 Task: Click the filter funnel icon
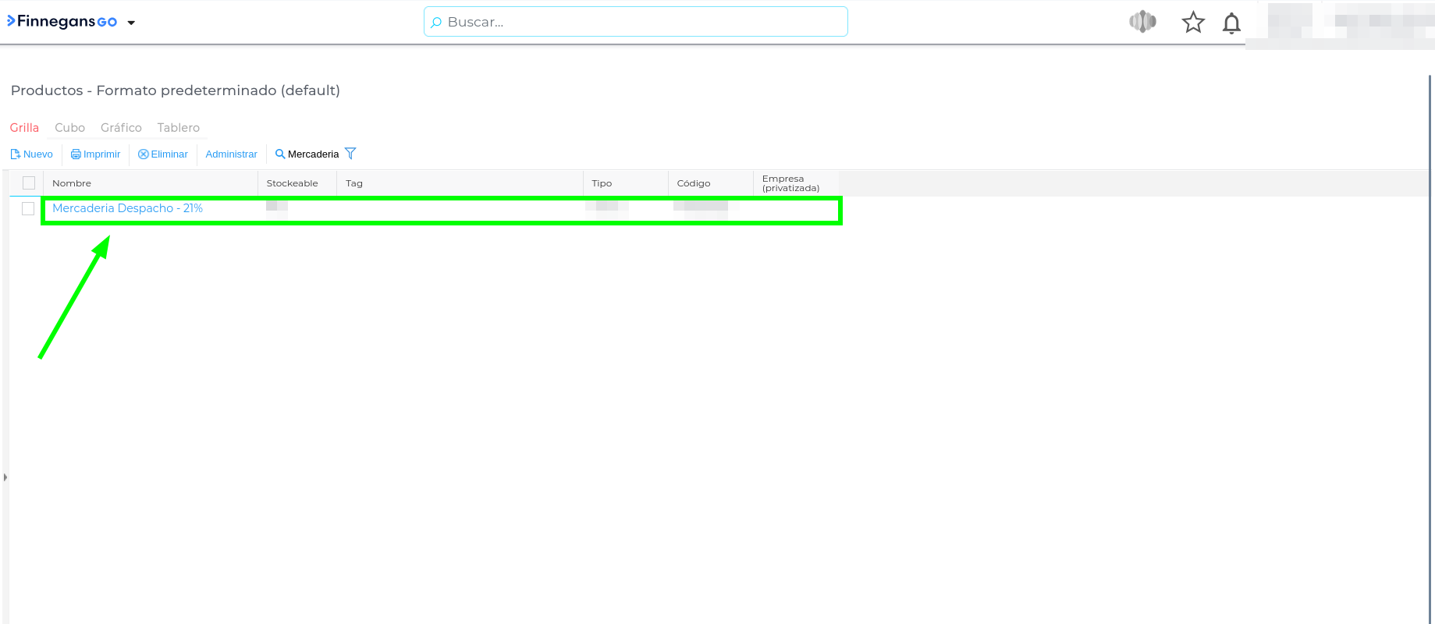[x=350, y=154]
